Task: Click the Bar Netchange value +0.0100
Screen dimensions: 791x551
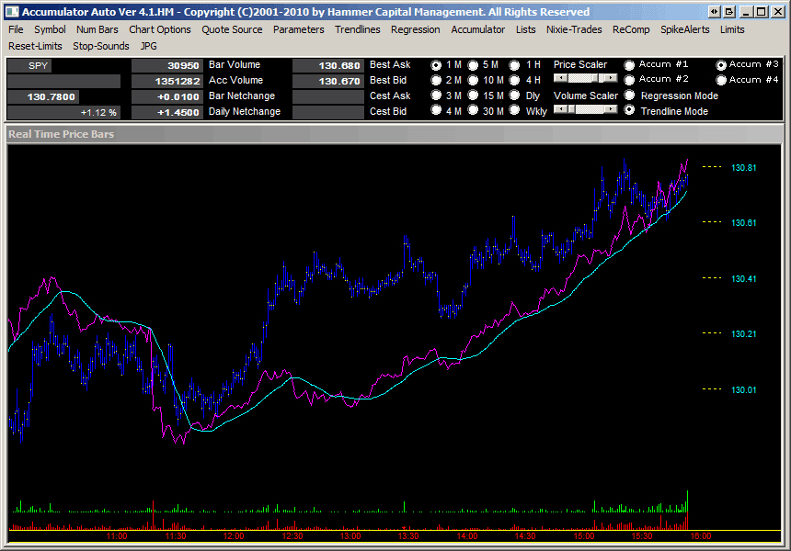Action: [167, 96]
